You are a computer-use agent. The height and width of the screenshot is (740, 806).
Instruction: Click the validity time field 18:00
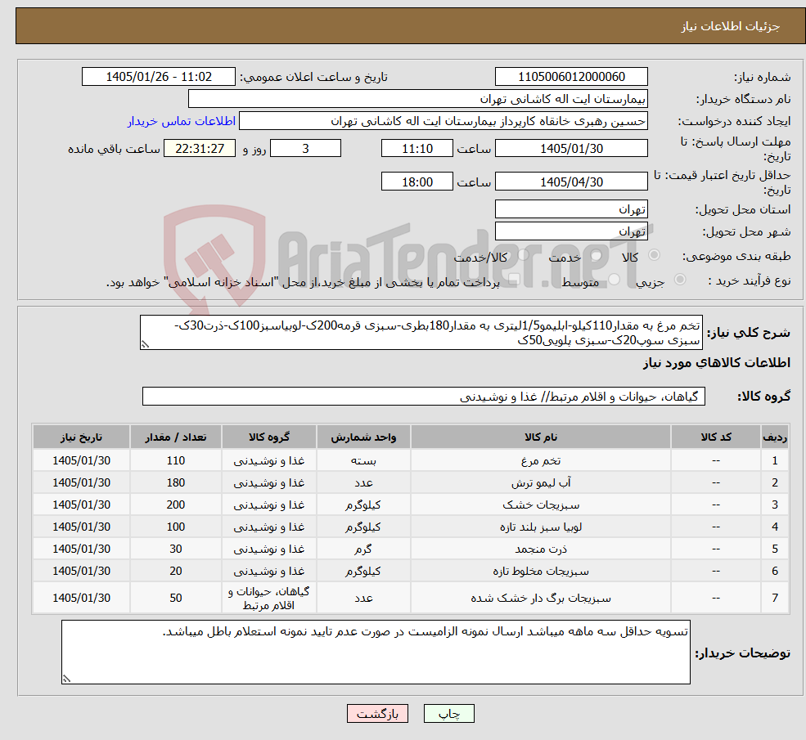pos(417,182)
